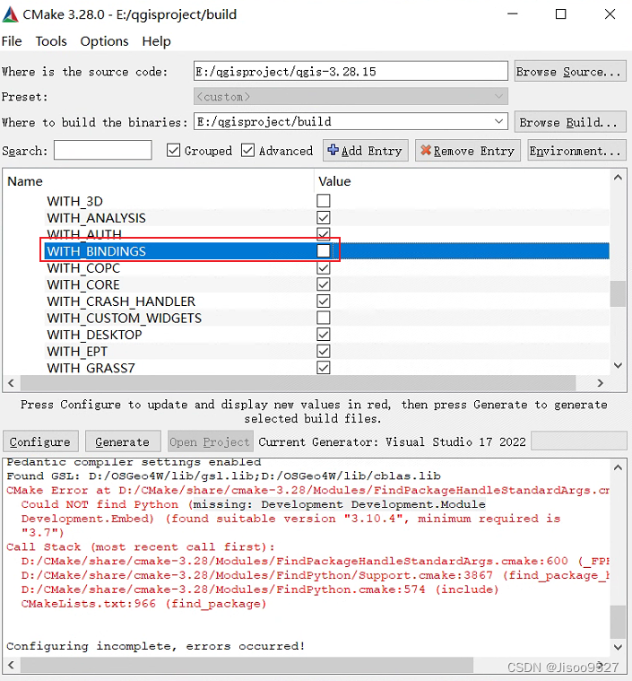The image size is (632, 681).
Task: Expand the build binaries path dropdown
Action: point(498,122)
